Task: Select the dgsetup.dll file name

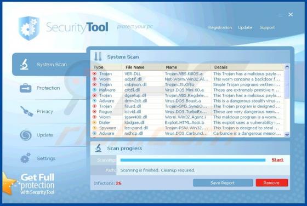Action: [x=135, y=95]
